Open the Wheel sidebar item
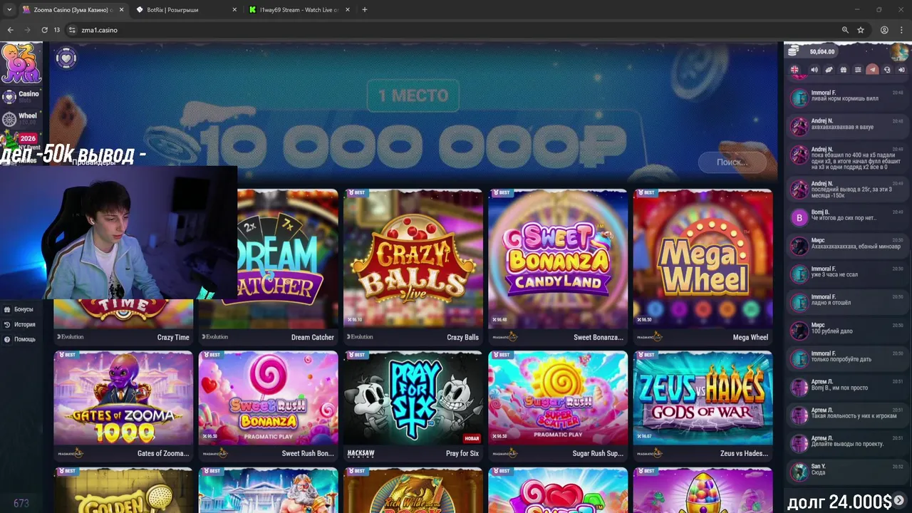Viewport: 912px width, 513px height. (21, 118)
